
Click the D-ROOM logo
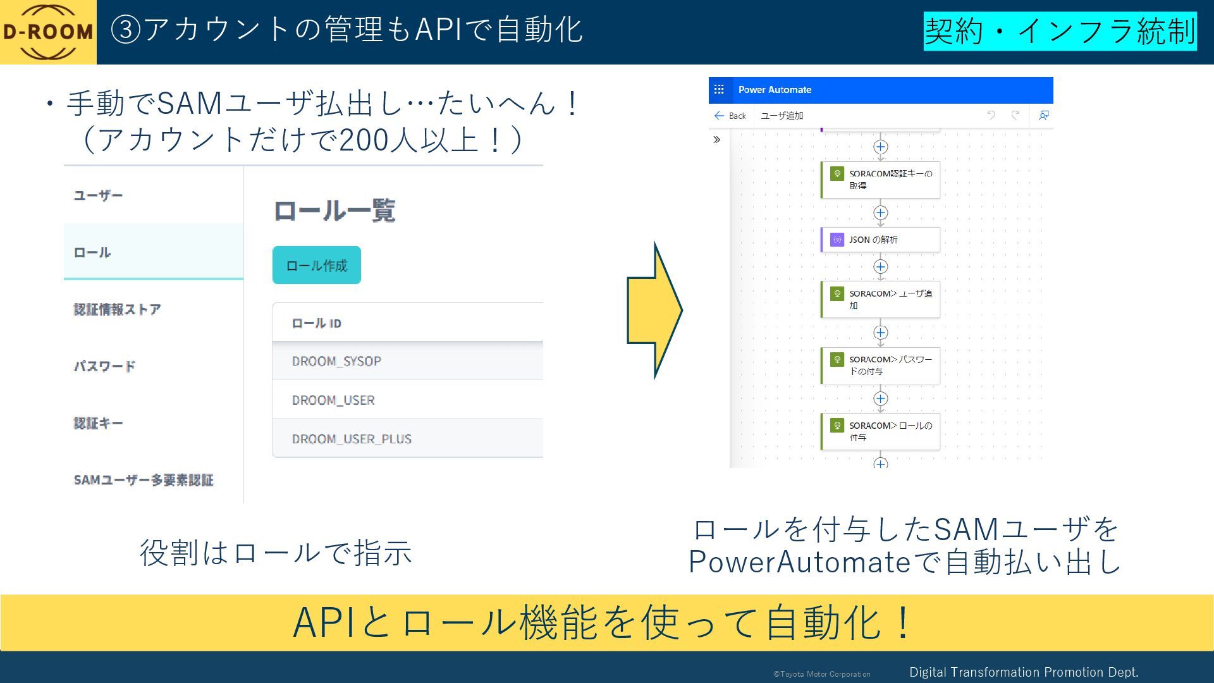pos(48,32)
